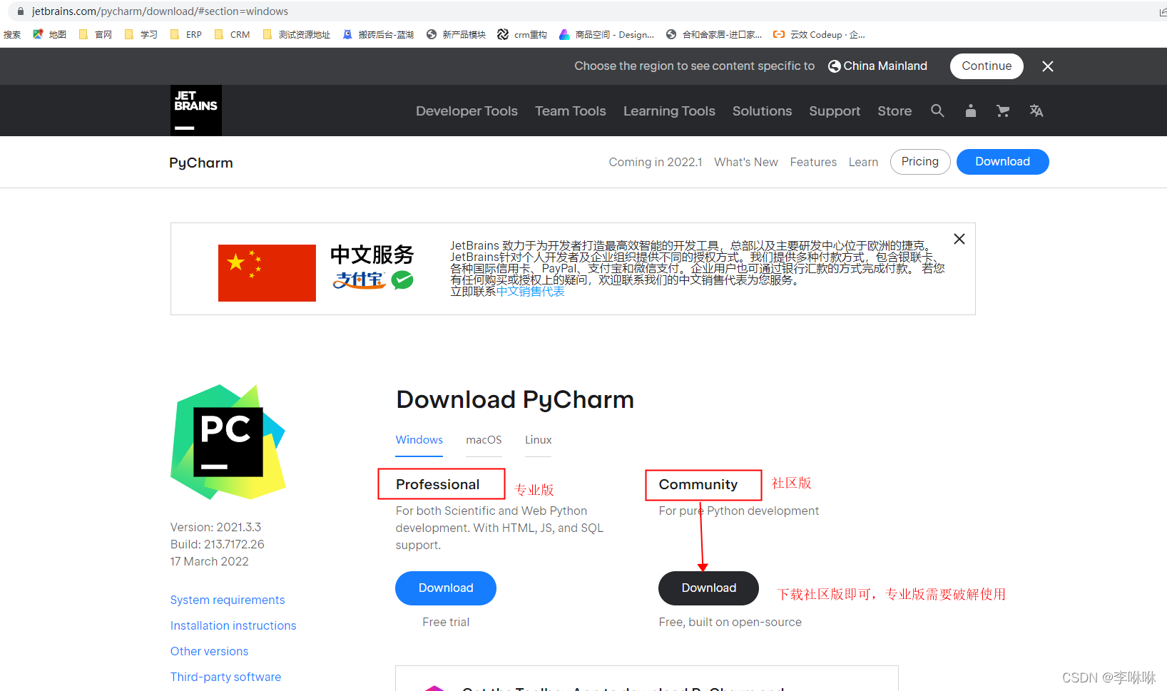Click the Build: 213.7172.26 text
This screenshot has height=691, width=1167.
coord(217,545)
